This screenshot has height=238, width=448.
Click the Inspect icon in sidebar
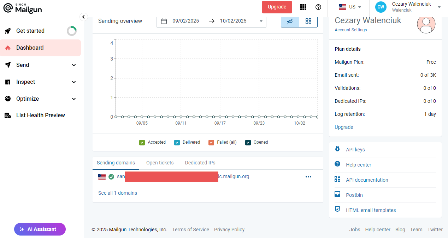[8, 82]
